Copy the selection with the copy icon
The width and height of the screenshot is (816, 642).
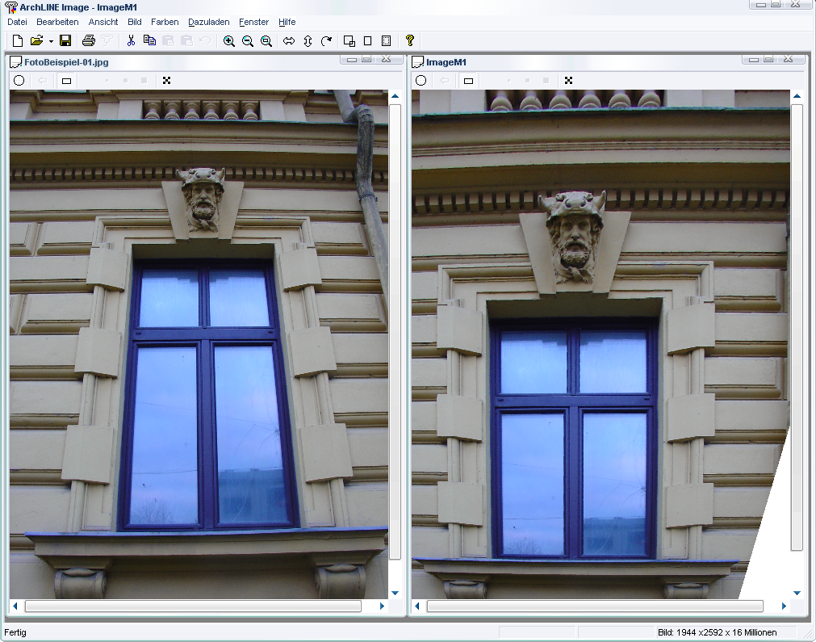149,40
